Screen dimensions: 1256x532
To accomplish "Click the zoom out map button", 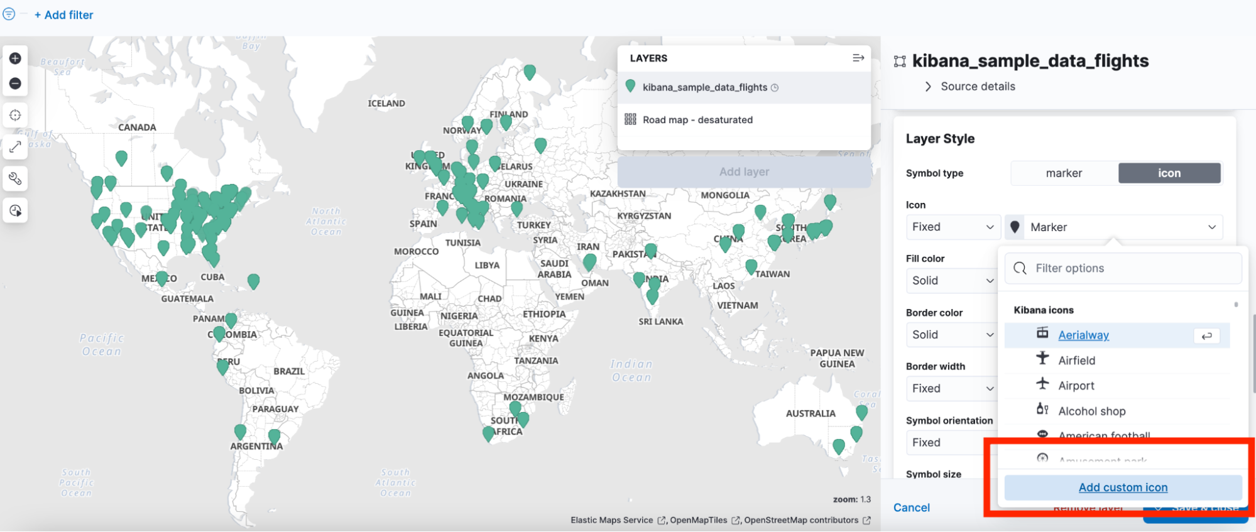I will tap(15, 84).
